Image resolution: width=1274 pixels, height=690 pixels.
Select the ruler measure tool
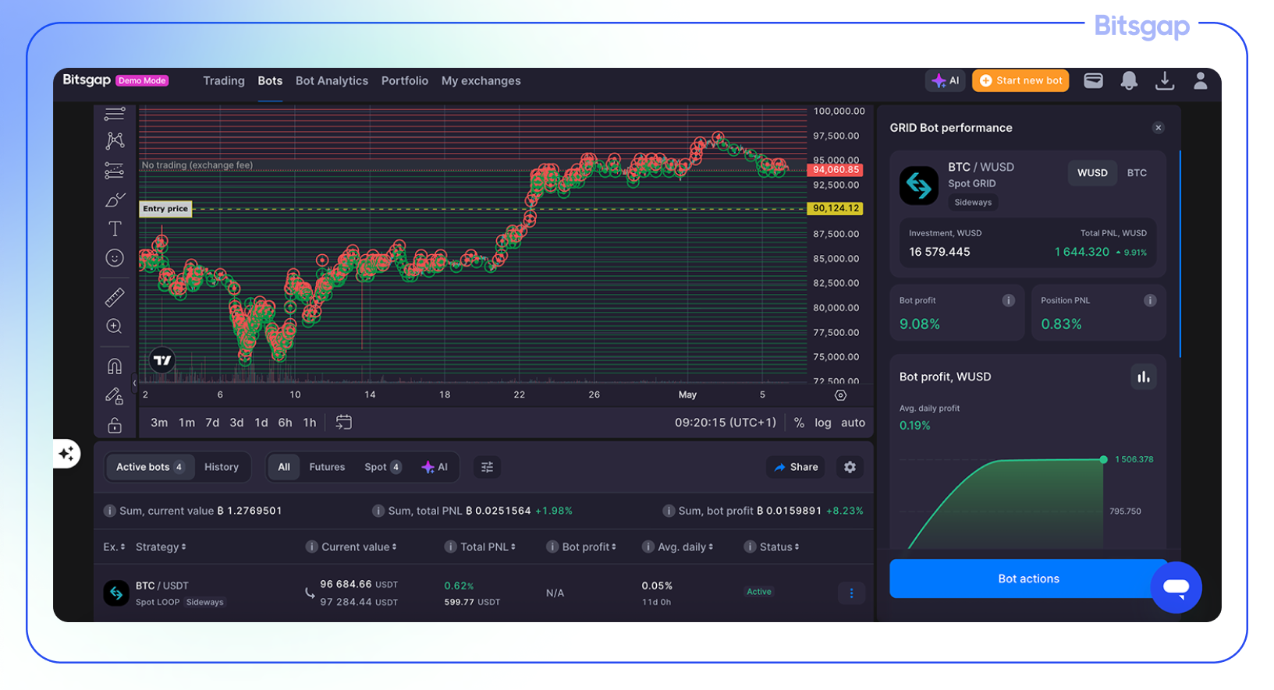click(115, 297)
